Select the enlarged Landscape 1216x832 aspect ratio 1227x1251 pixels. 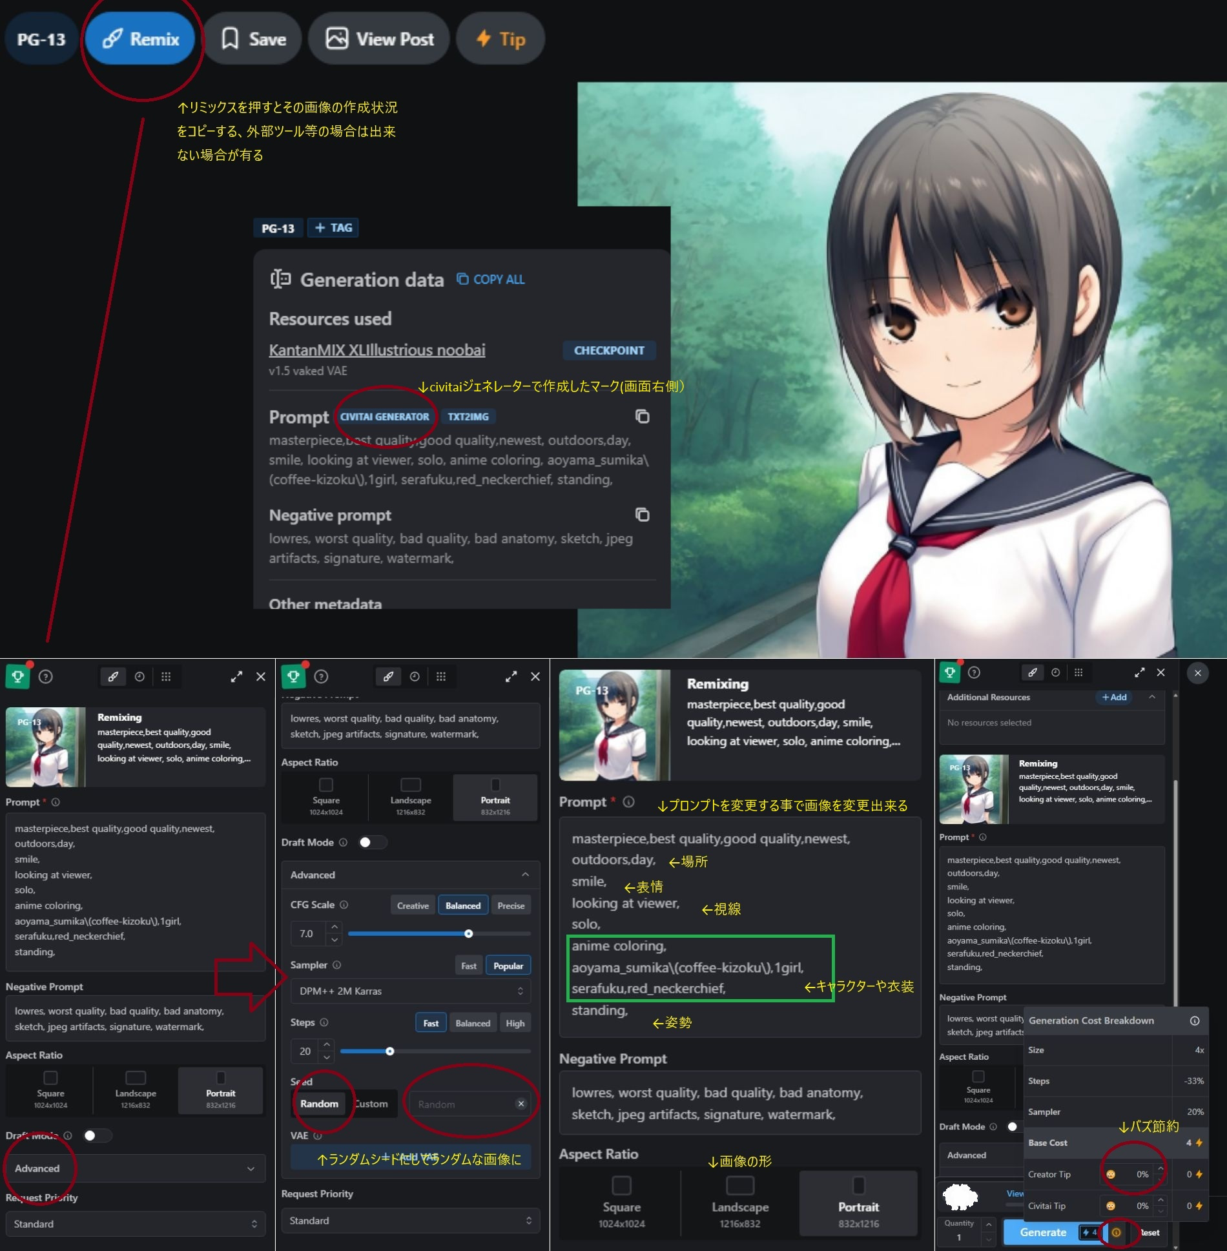click(740, 1202)
